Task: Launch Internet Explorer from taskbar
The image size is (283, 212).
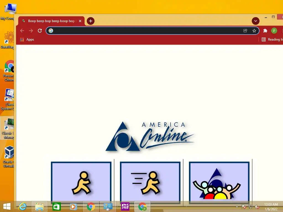Action: tap(23, 206)
